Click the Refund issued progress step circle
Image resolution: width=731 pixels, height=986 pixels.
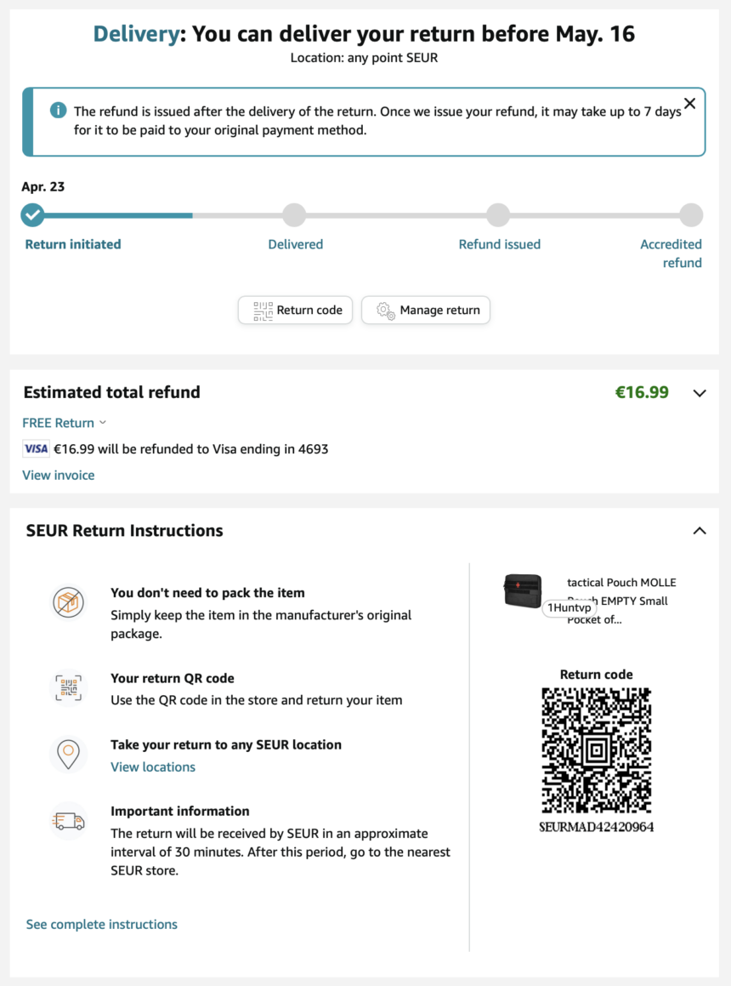[x=498, y=215]
